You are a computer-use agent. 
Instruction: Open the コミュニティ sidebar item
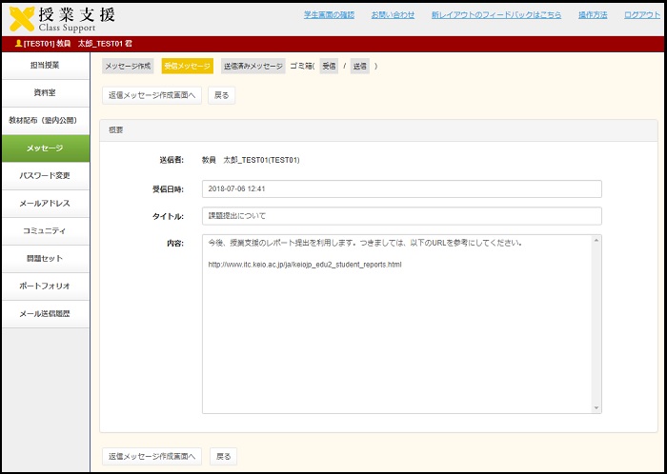(x=45, y=231)
